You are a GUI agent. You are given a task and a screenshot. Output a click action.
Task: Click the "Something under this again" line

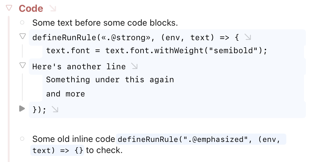[110, 79]
